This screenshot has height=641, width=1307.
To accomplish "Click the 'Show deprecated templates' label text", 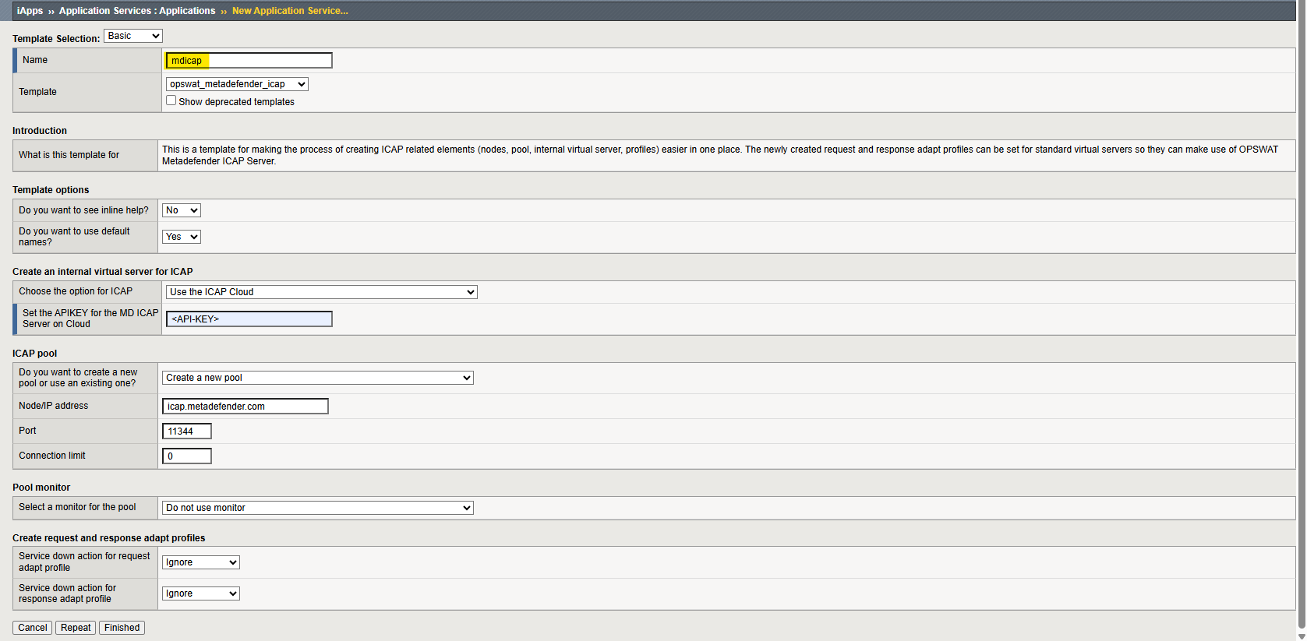I will [x=237, y=102].
